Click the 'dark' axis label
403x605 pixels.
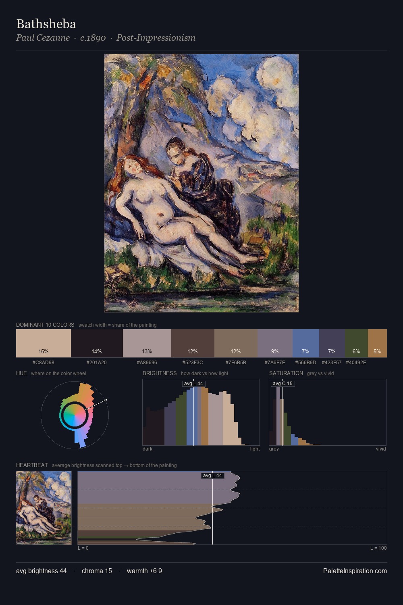147,449
